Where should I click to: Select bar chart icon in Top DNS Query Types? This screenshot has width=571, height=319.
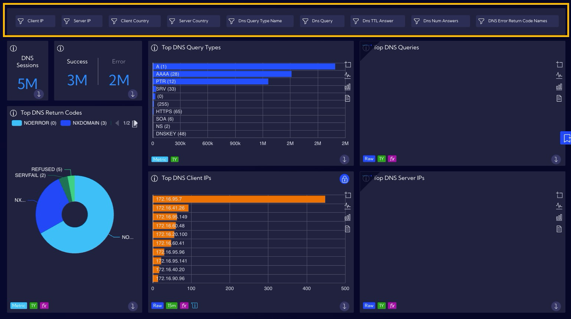348,87
